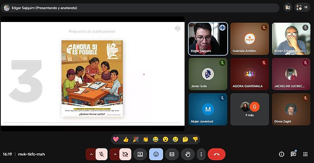Viewport: 314px width, 163px height.
Task: Open the participants list showing 18
Action: [x=302, y=7]
